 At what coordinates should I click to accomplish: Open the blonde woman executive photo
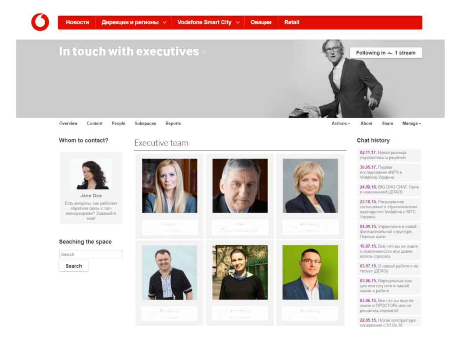coord(170,185)
